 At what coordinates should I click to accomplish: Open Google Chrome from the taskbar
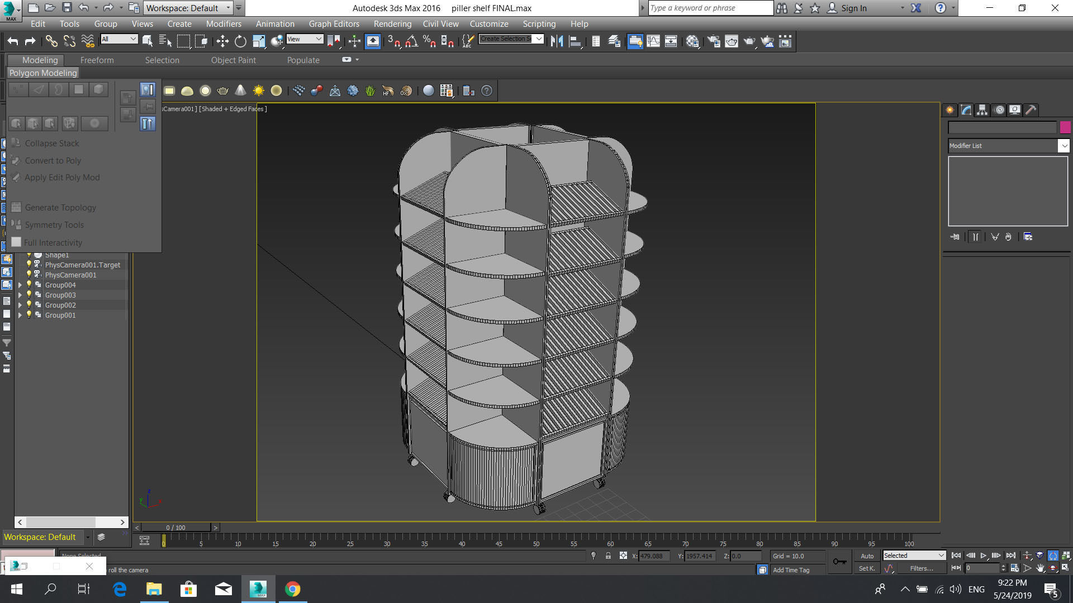[293, 589]
